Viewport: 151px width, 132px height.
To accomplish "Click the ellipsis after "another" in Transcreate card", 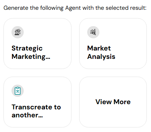I will tap(40, 117).
